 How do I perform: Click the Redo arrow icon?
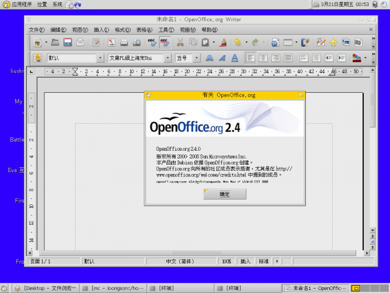255,42
